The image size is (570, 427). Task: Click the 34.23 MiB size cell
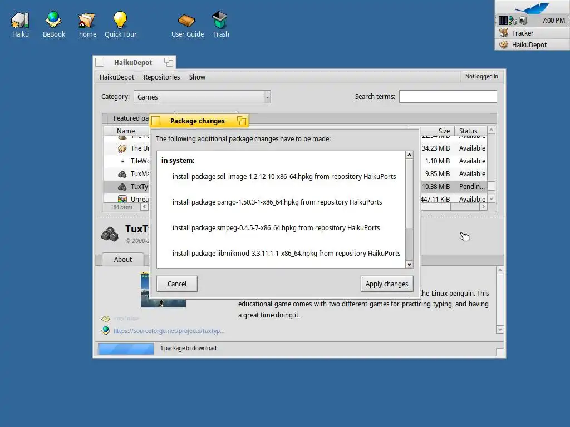[435, 148]
